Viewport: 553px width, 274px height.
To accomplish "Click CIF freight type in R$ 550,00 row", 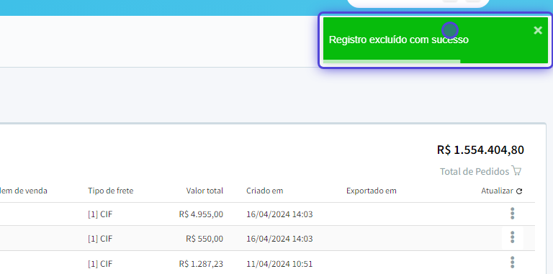I will click(100, 239).
